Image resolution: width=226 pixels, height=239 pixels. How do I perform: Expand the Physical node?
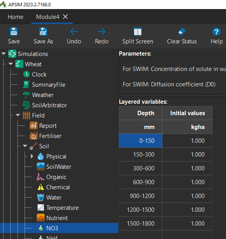point(32,156)
